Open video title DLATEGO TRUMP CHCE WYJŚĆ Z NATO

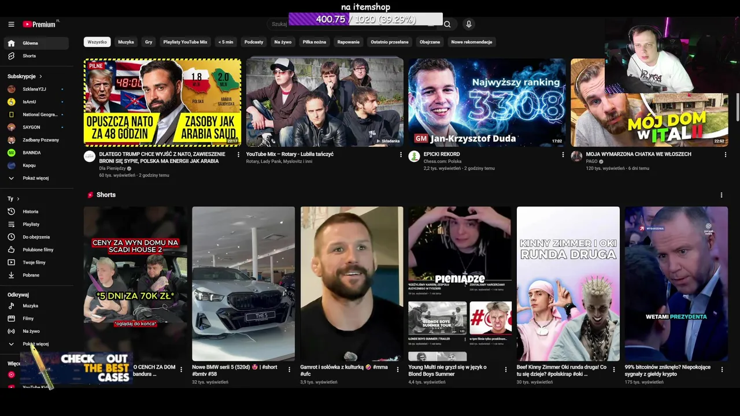click(162, 158)
